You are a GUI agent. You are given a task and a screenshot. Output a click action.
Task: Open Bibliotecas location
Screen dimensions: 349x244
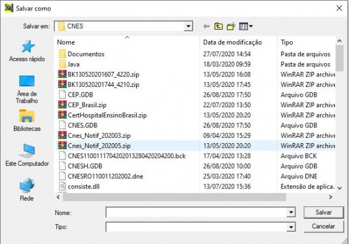coord(27,121)
